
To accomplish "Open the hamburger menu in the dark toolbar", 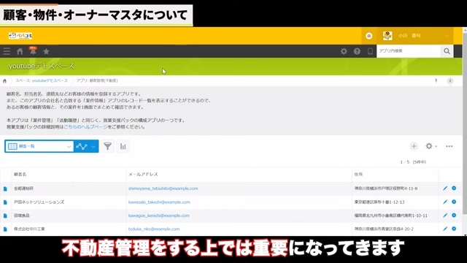I will (x=7, y=51).
